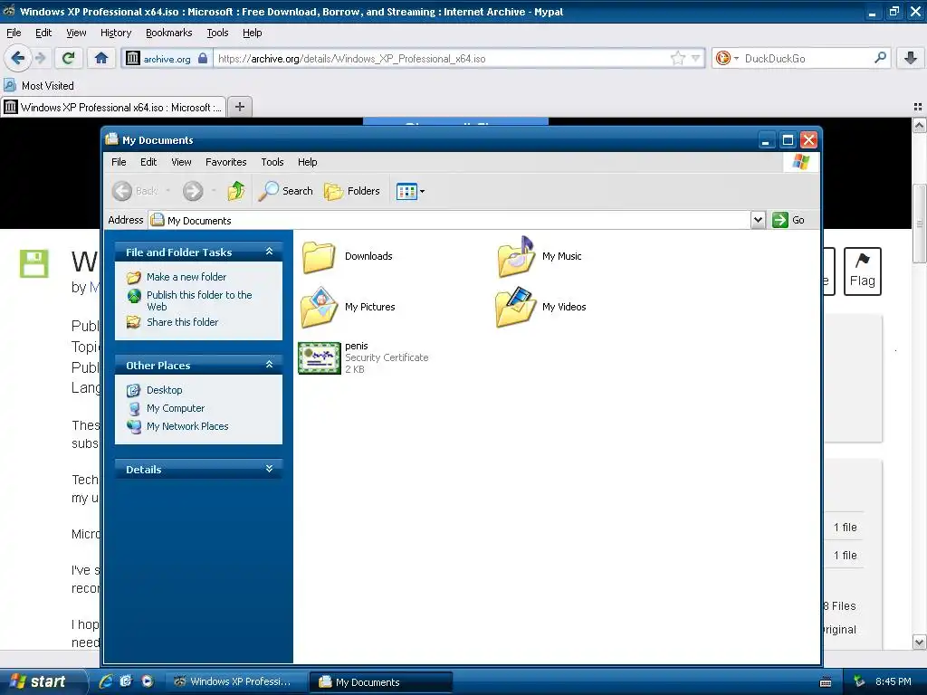Screen dimensions: 927x695
Task: Click the Flag button on archive page
Action: [862, 271]
